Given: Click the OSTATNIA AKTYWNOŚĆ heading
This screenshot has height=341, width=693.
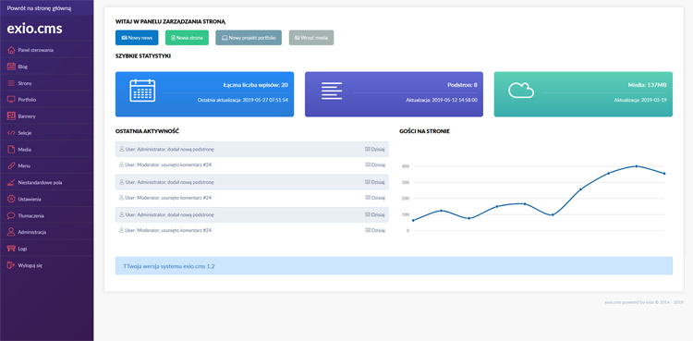Looking at the screenshot, I should click(x=147, y=131).
